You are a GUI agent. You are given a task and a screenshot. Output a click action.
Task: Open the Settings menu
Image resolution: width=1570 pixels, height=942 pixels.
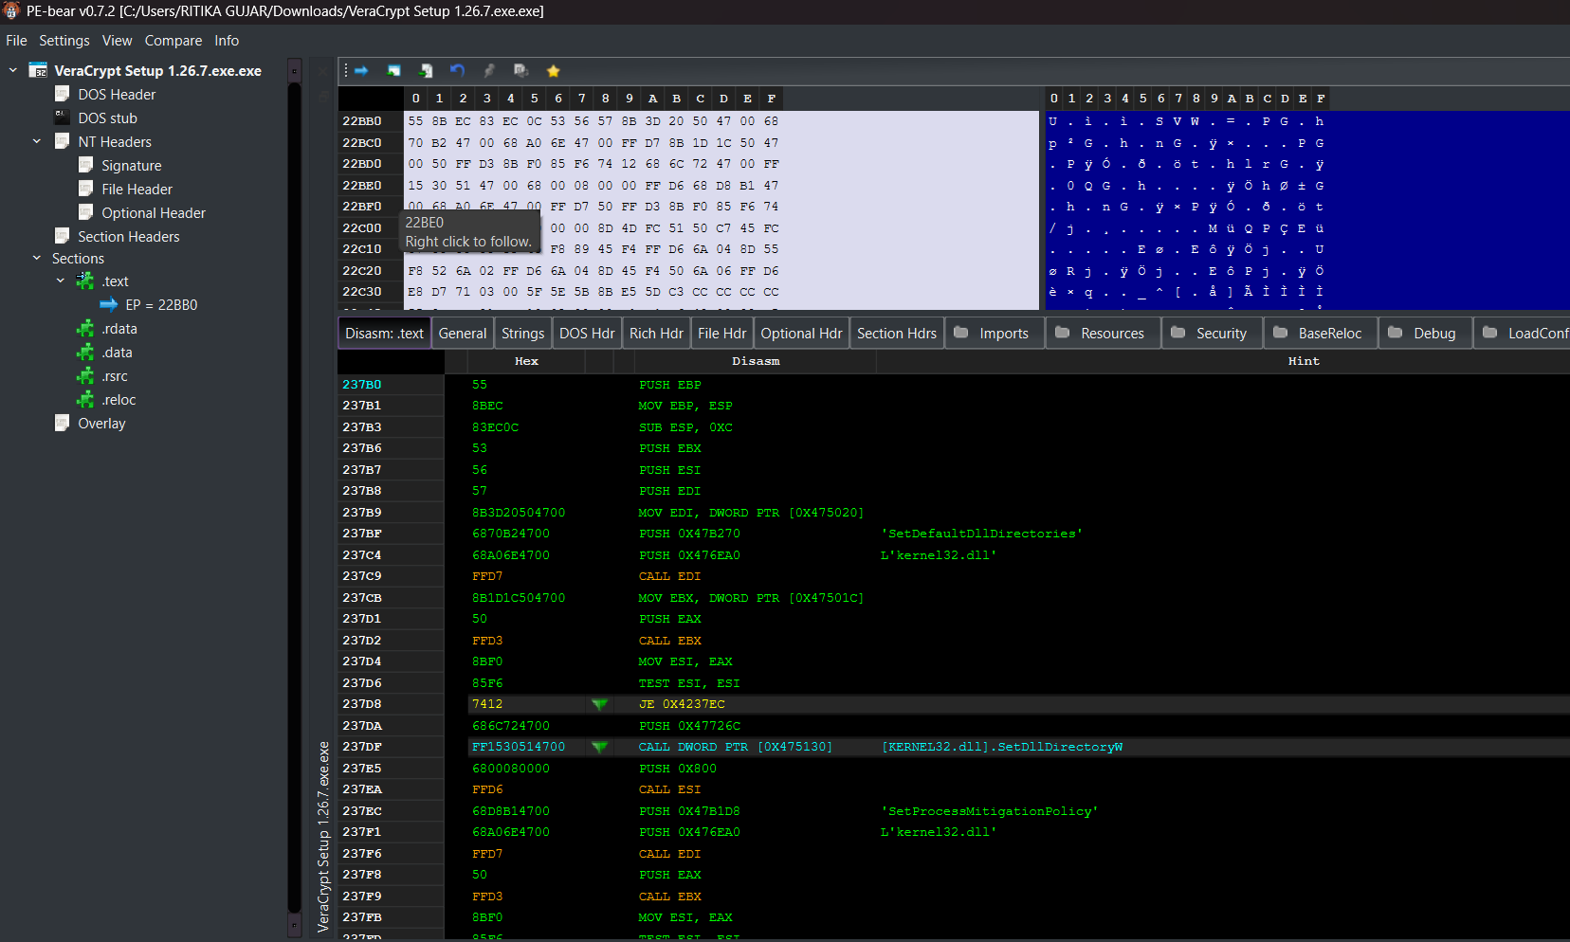tap(64, 41)
